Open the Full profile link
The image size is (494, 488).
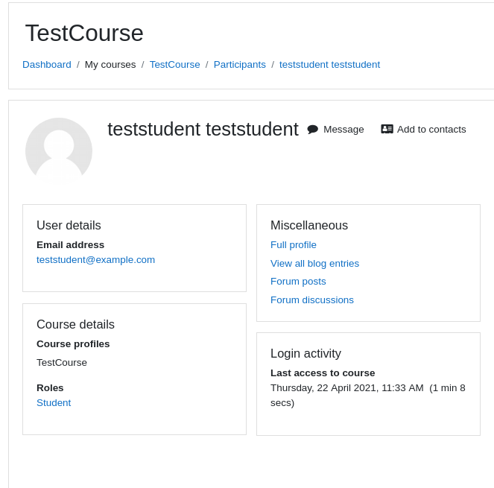294,245
